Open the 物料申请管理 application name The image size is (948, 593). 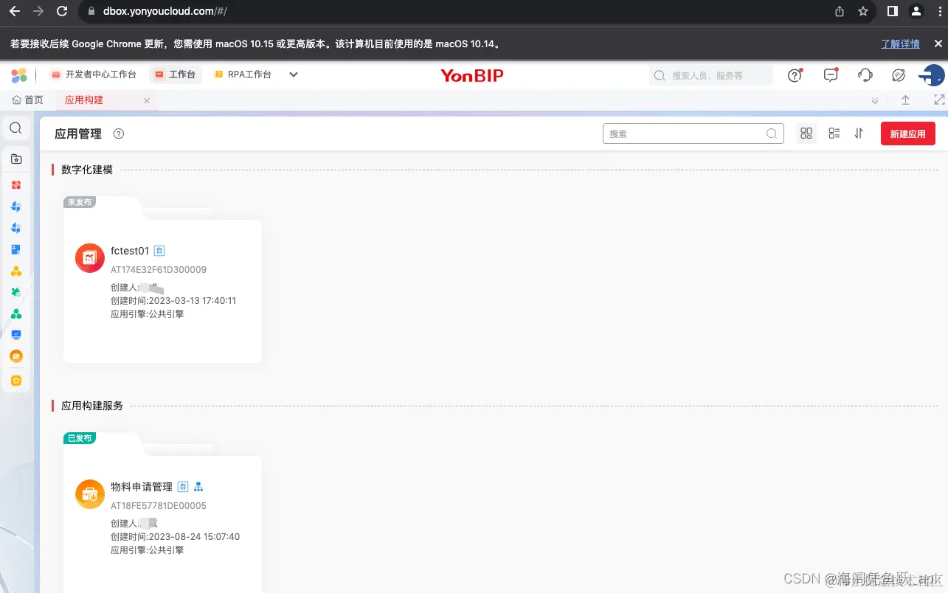click(x=142, y=487)
